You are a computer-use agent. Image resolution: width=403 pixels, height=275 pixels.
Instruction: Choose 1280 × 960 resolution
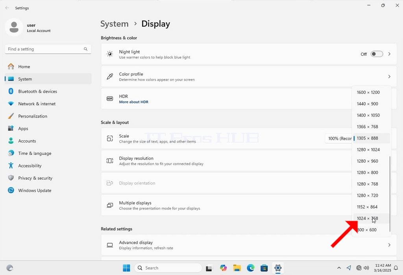[x=372, y=161]
